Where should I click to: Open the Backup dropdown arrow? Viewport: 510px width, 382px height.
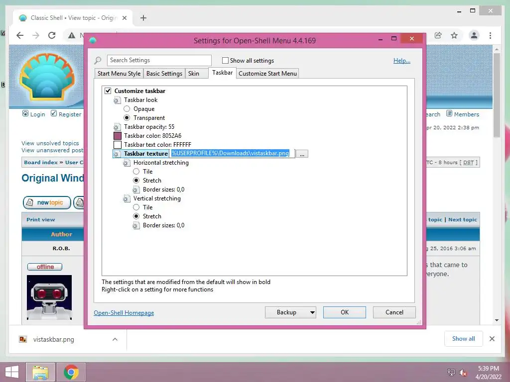pyautogui.click(x=312, y=312)
